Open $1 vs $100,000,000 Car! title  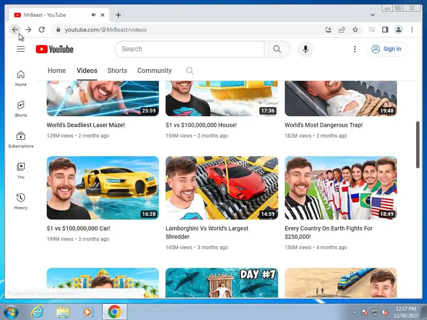(x=78, y=228)
